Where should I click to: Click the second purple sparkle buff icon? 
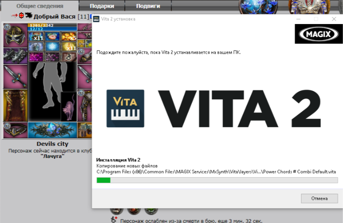click(x=53, y=57)
